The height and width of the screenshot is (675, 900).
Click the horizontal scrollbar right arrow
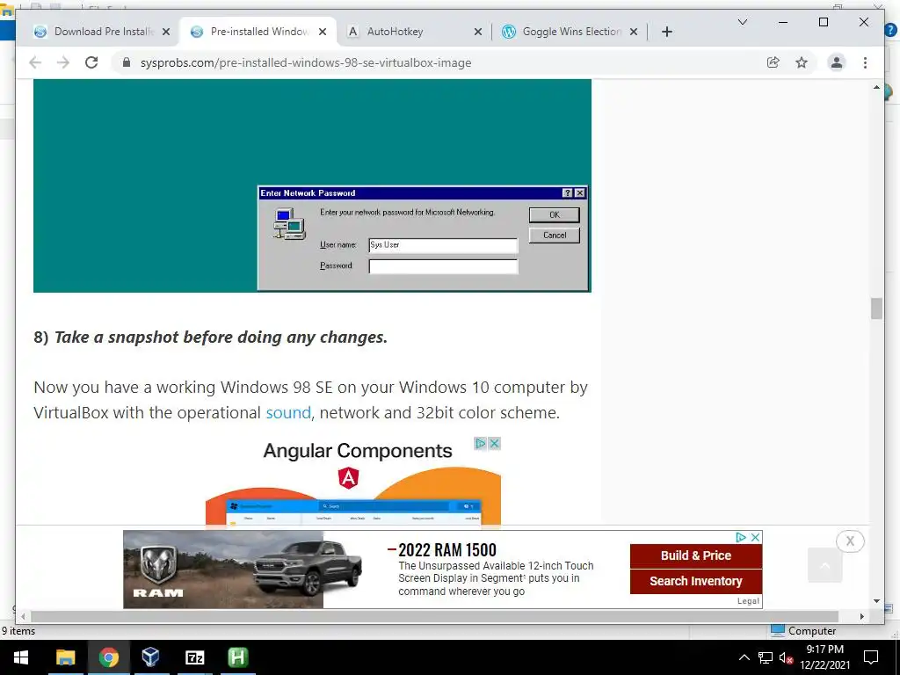pyautogui.click(x=861, y=616)
